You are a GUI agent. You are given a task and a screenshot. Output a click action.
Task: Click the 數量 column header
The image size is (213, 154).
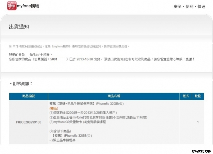[x=198, y=96]
